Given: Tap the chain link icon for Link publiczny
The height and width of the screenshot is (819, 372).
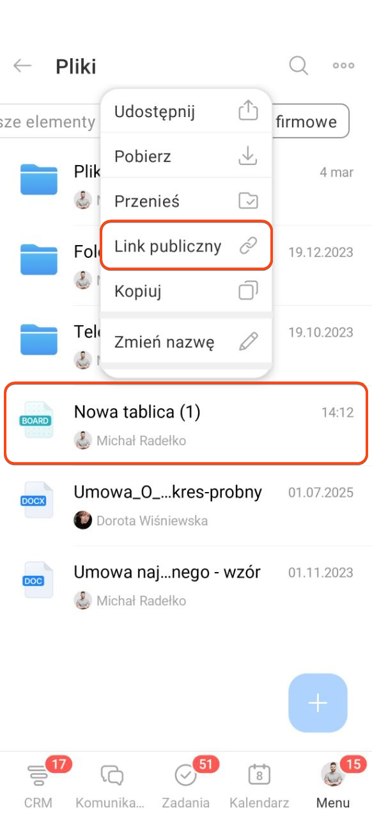Looking at the screenshot, I should click(x=248, y=246).
